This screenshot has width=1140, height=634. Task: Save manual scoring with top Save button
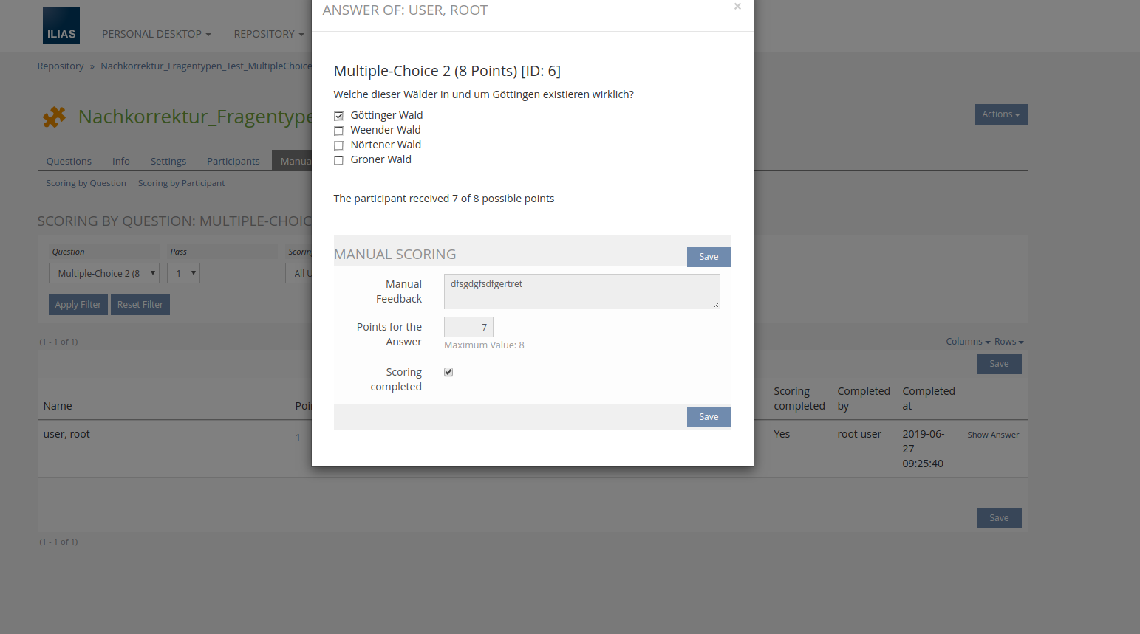pyautogui.click(x=709, y=257)
